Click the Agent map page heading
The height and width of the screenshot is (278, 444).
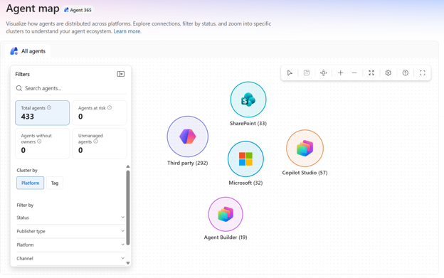[x=33, y=9]
